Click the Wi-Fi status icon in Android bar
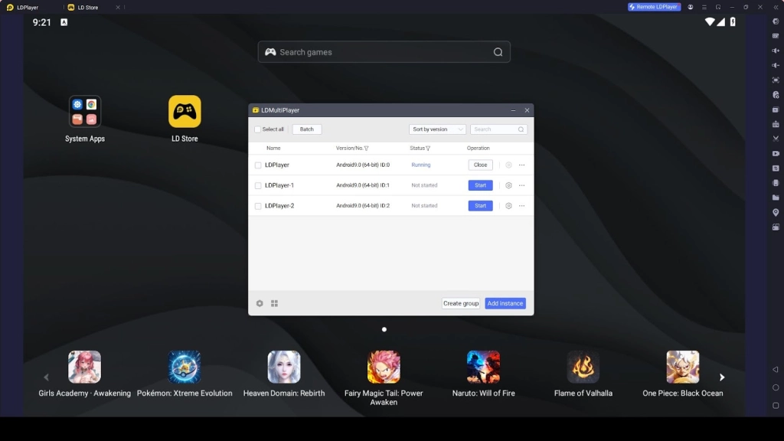 710,22
